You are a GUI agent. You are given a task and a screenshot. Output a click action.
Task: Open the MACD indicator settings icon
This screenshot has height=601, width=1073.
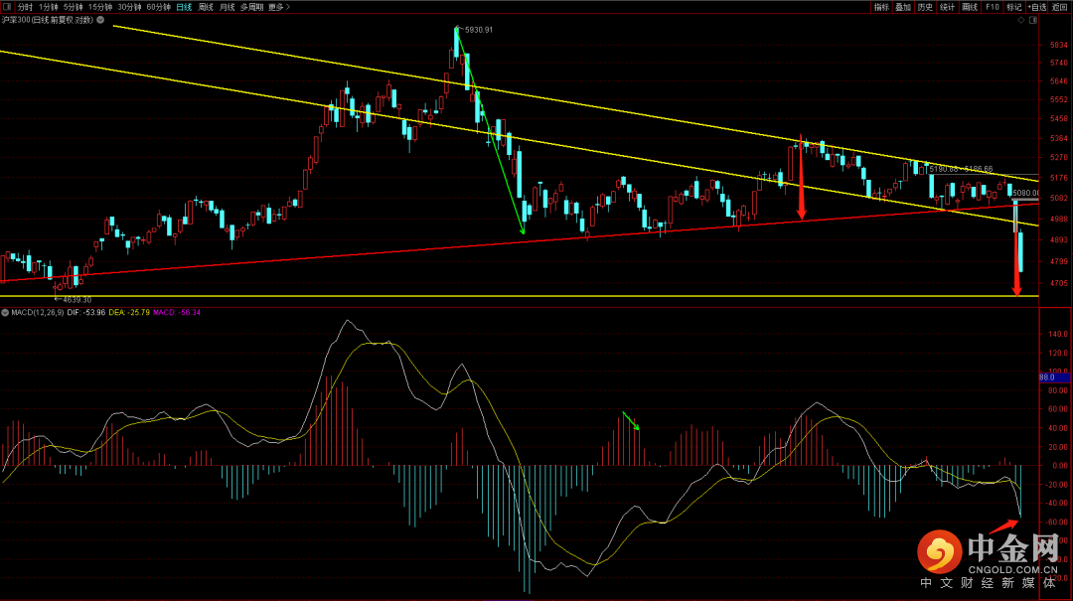point(5,312)
